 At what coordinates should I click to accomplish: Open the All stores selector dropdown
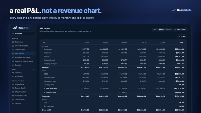tap(23, 34)
